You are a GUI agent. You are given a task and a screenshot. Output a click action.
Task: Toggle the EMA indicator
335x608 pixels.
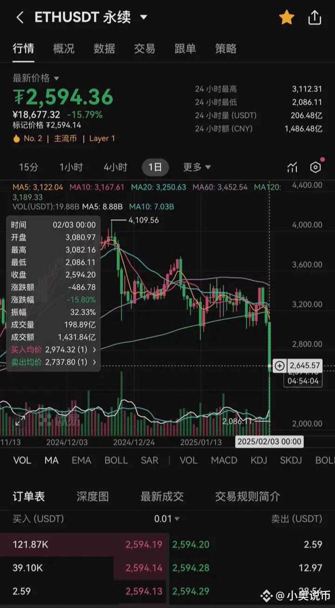(81, 460)
